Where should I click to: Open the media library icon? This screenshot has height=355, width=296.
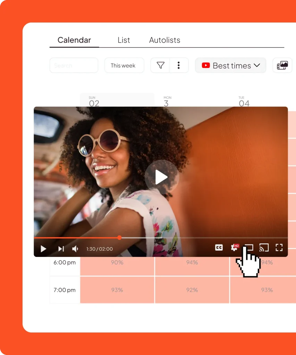(282, 65)
